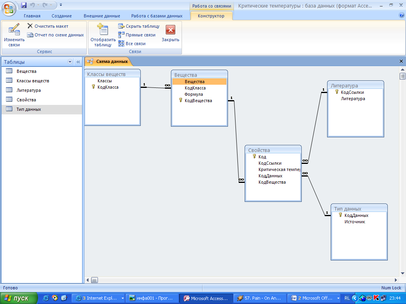Select Тип данных table in navigation pane
Screen dimensions: 406x304
tap(42, 109)
